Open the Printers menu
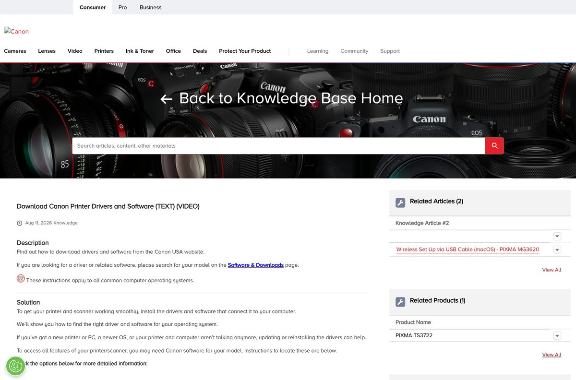The image size is (576, 380). coord(104,51)
